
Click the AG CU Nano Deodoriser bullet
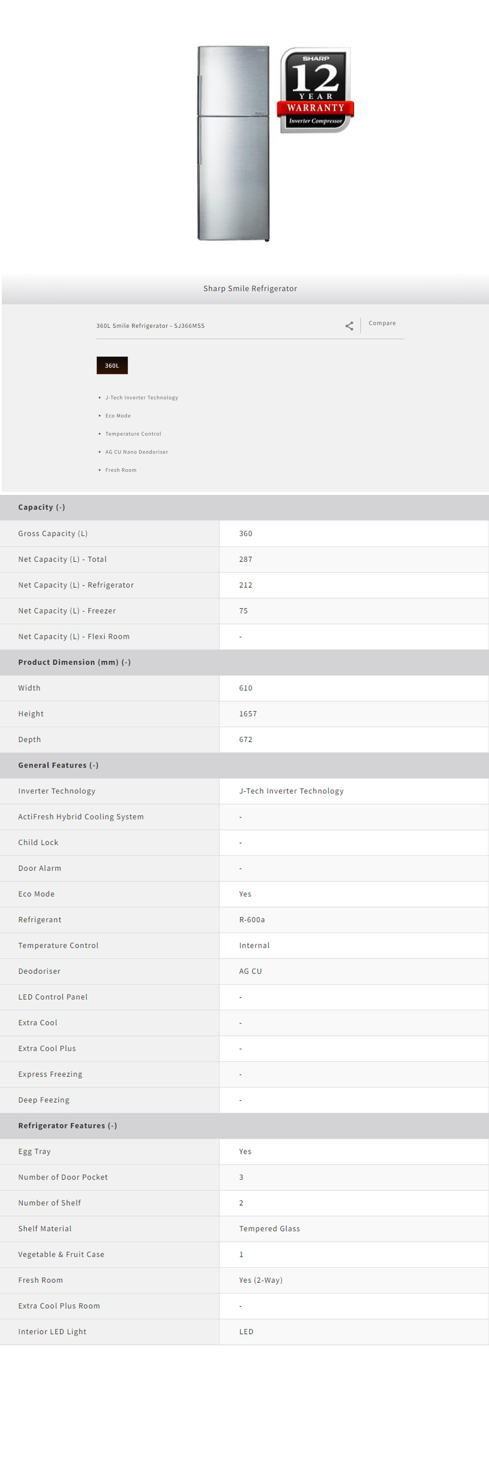(137, 451)
